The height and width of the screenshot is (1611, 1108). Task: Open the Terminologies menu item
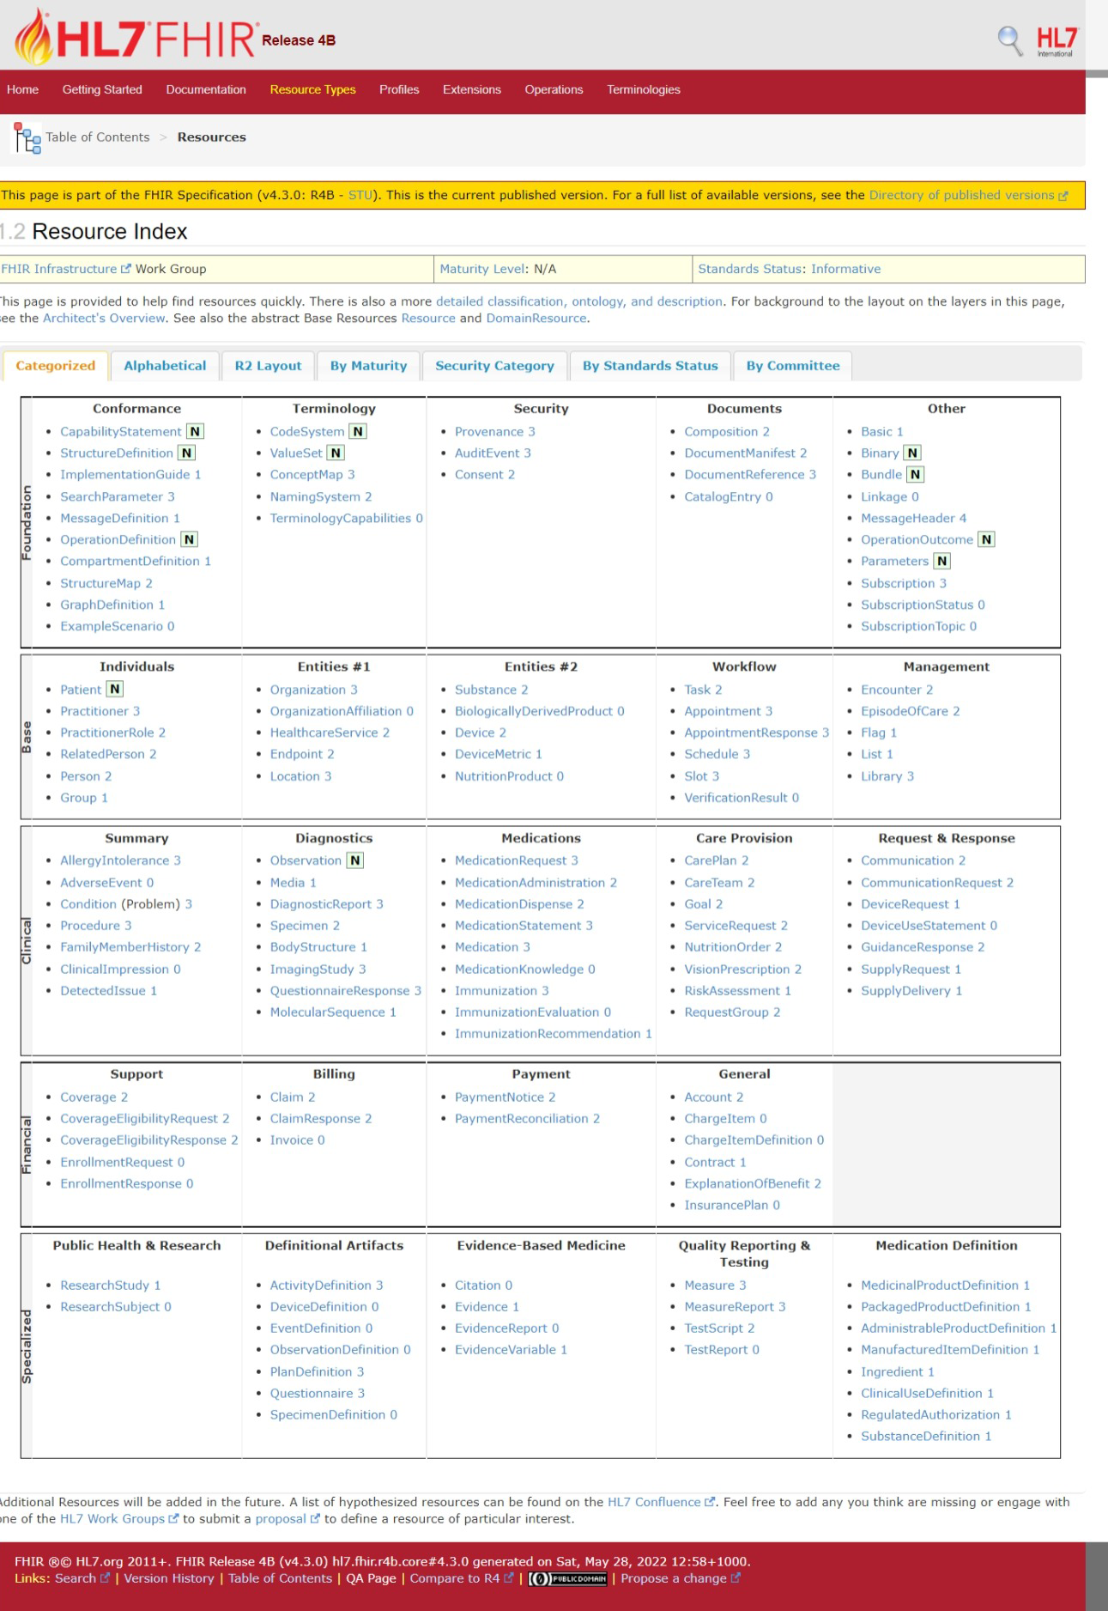(x=644, y=89)
